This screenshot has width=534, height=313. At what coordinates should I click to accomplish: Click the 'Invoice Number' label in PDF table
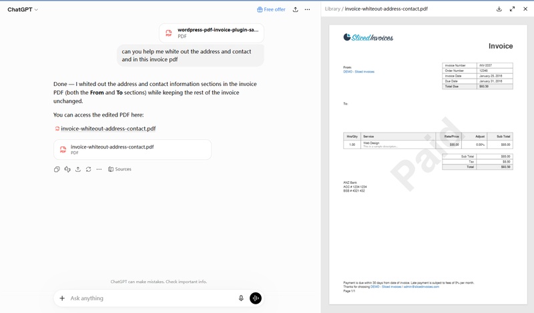point(455,65)
